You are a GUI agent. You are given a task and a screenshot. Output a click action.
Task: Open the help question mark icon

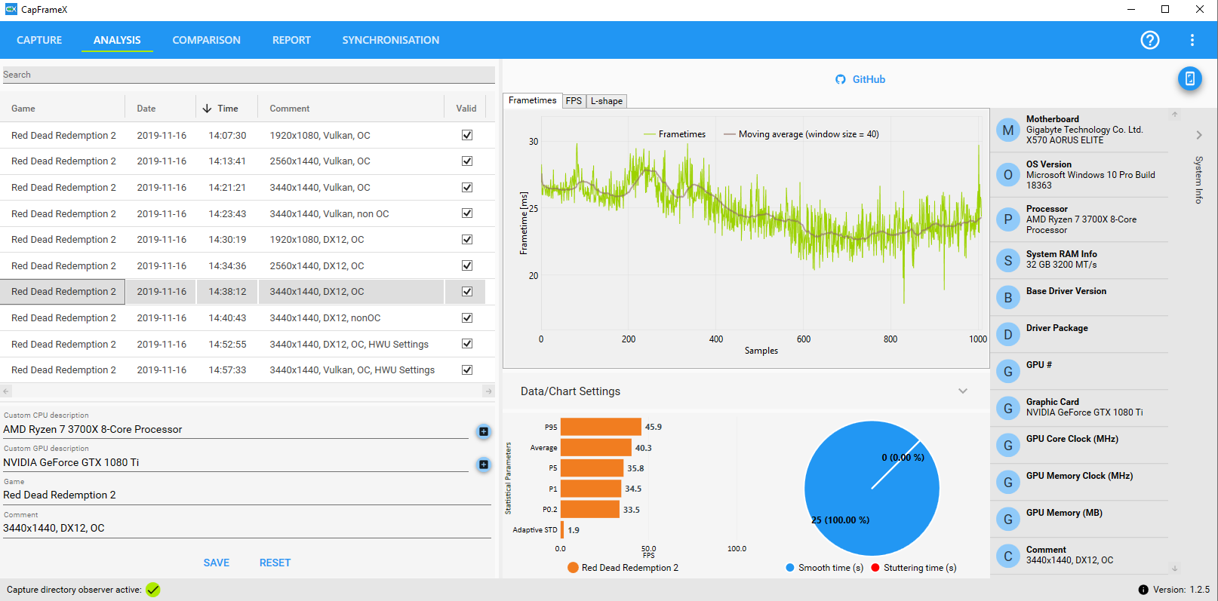1149,40
